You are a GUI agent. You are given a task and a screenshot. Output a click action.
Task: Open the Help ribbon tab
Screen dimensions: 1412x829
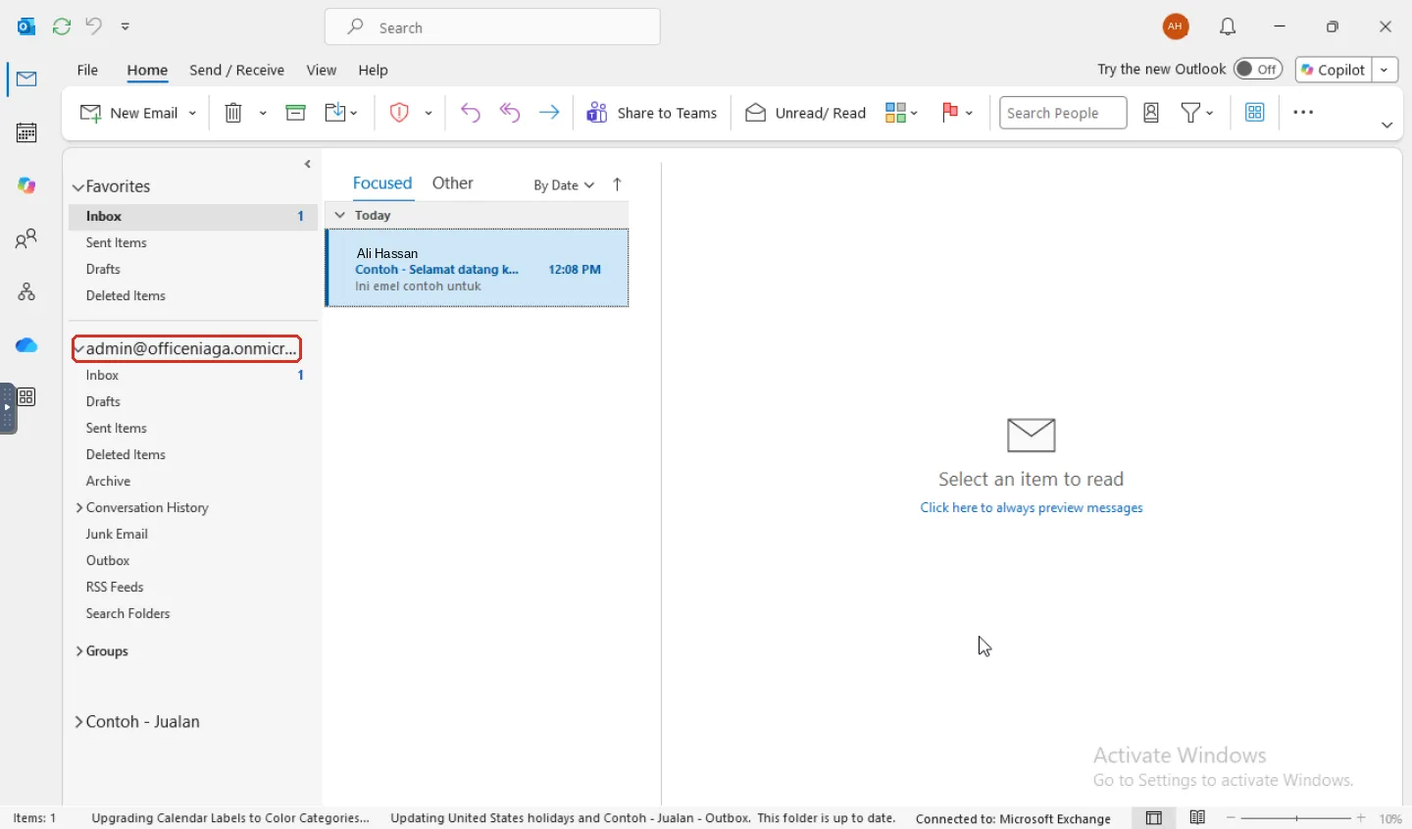[x=373, y=71]
